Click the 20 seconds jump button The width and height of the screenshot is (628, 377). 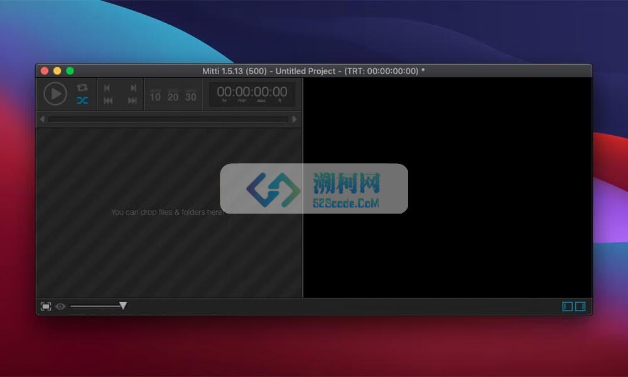click(x=173, y=96)
